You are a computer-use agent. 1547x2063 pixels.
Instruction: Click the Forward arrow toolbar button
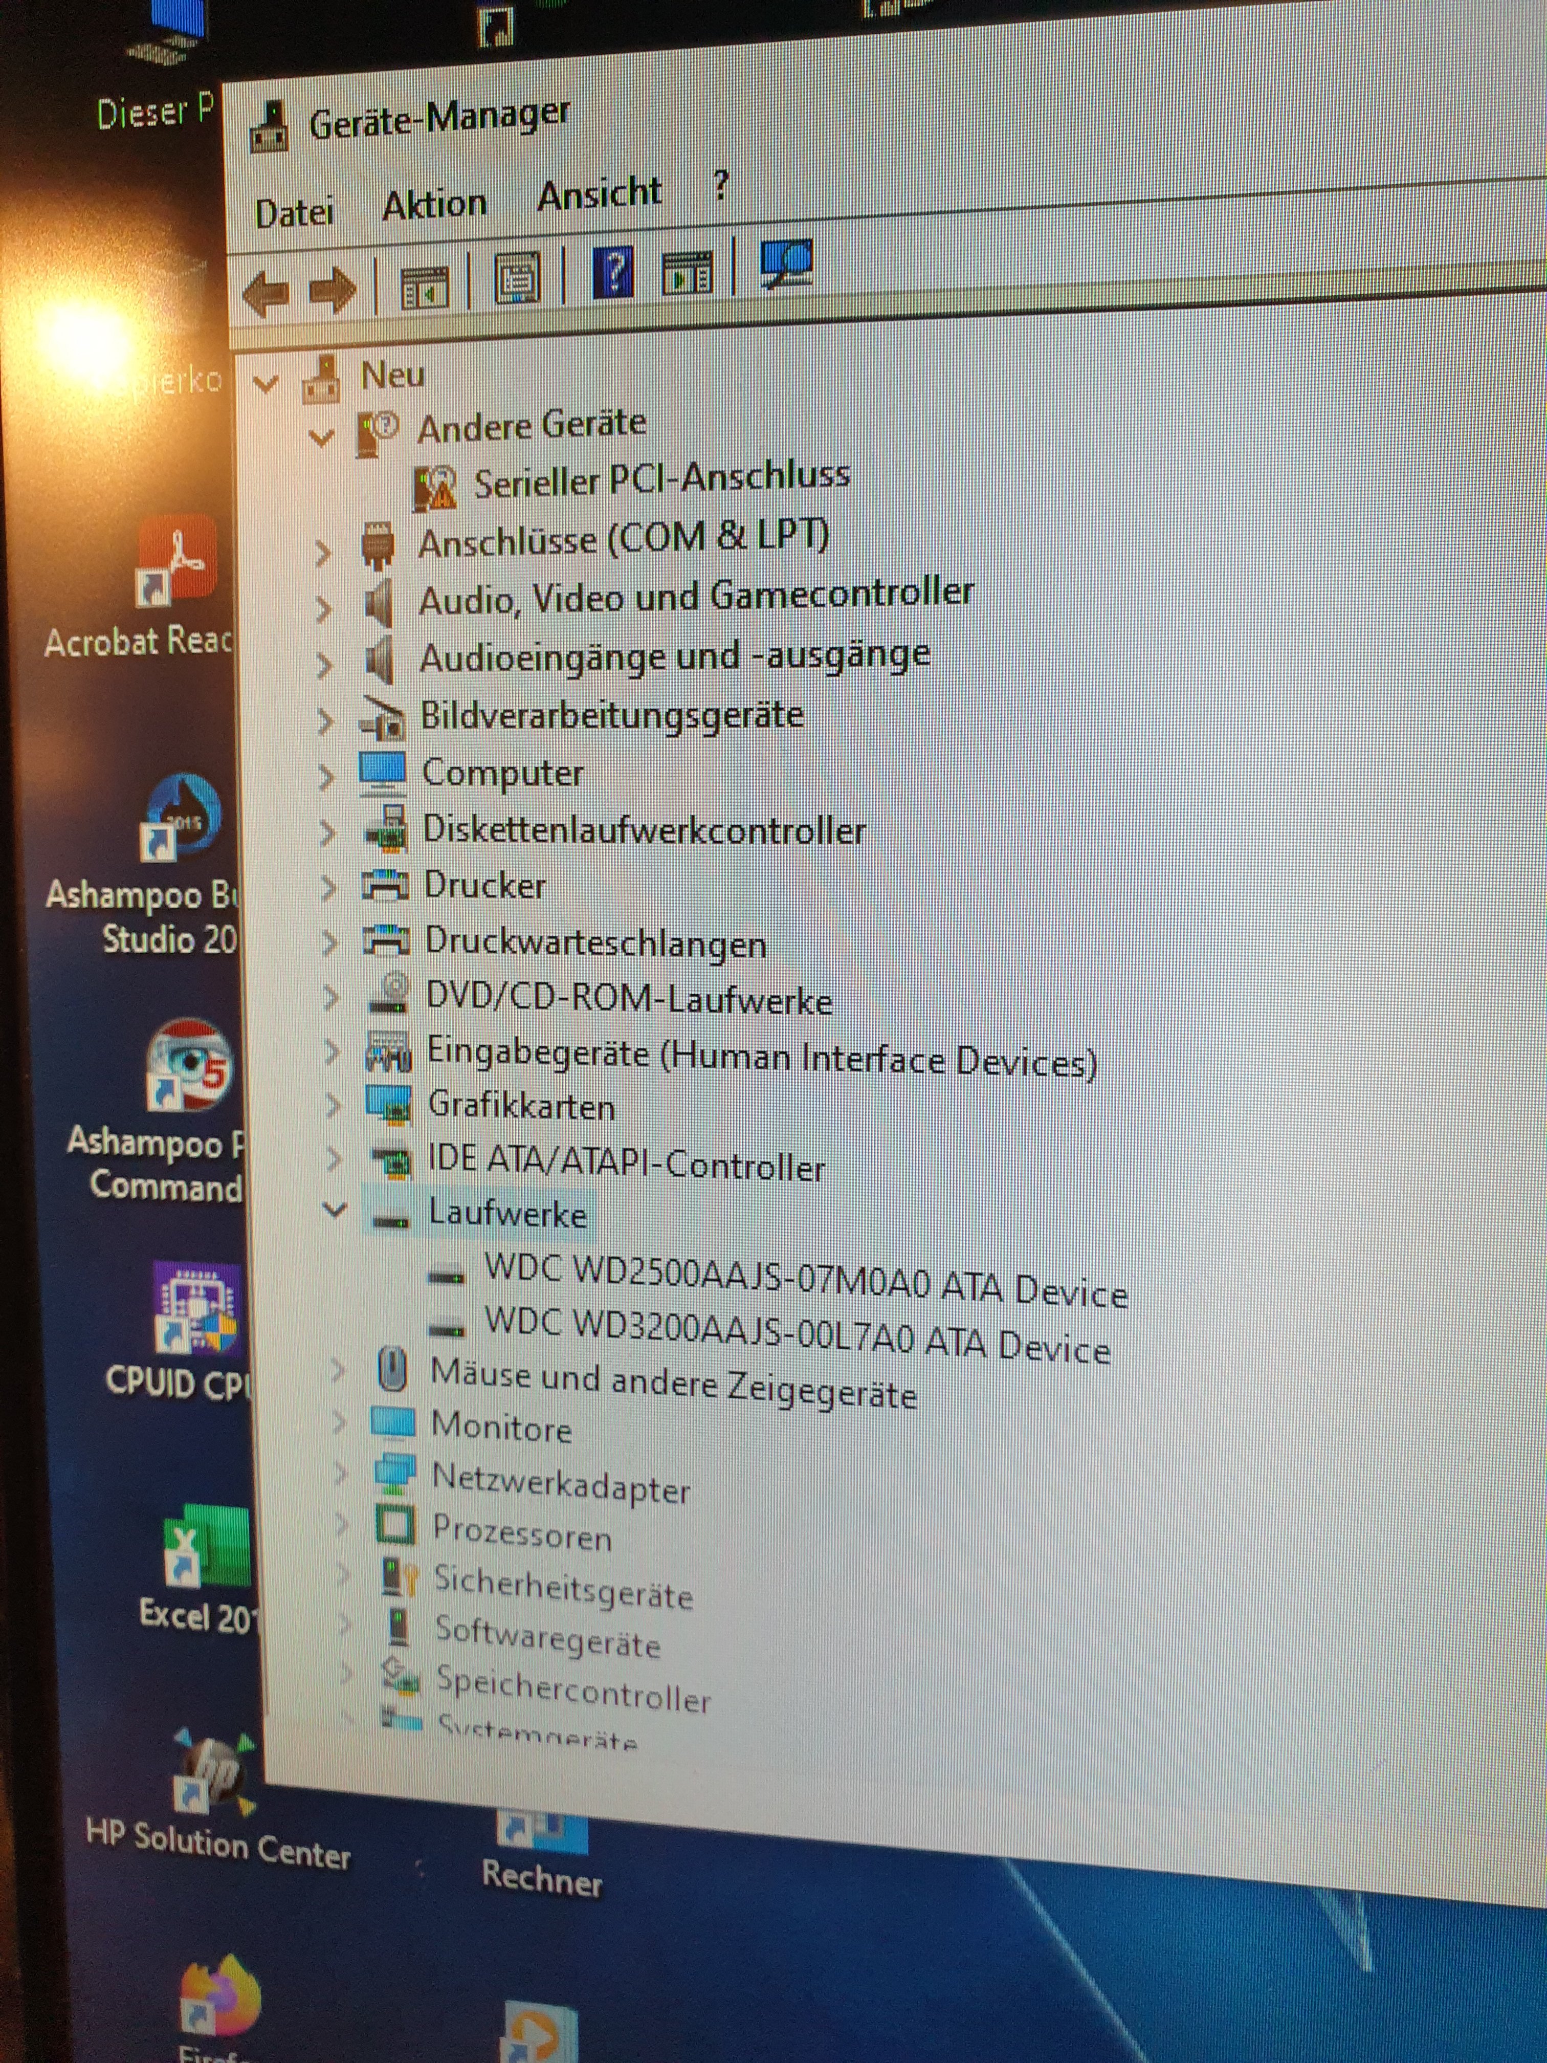pyautogui.click(x=333, y=290)
